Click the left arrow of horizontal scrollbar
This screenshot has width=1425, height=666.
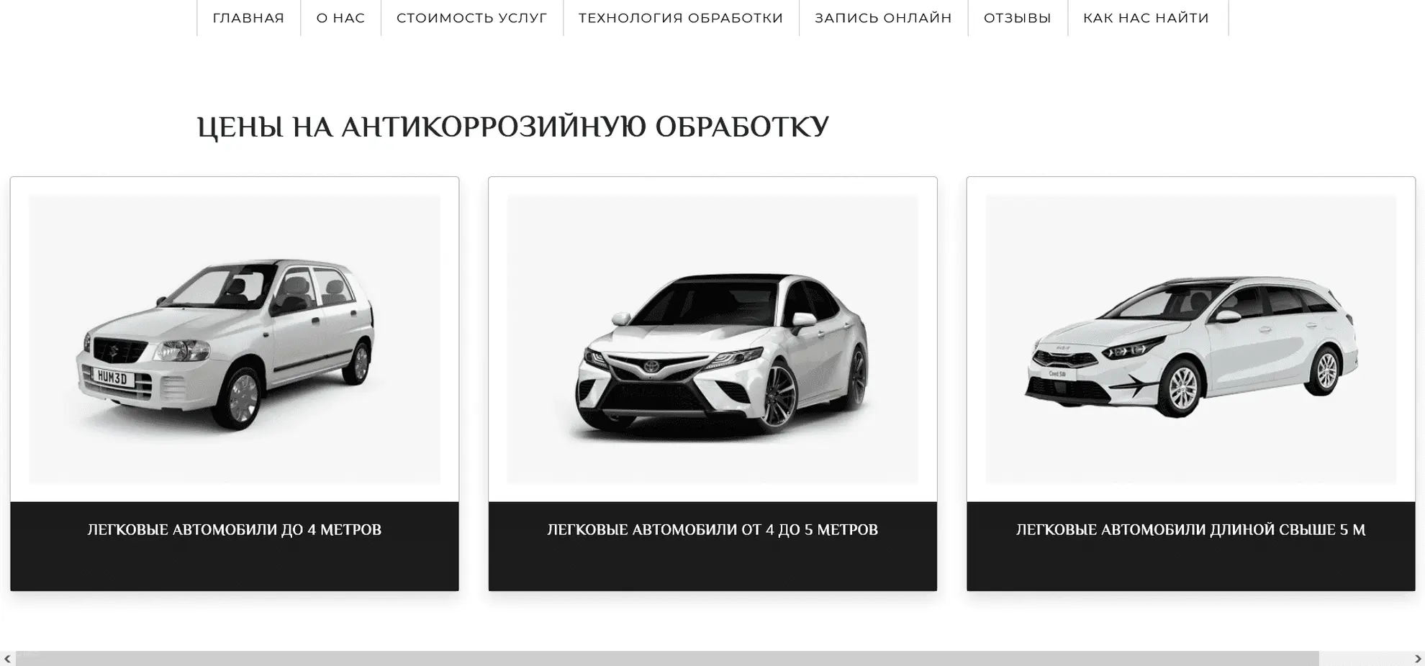tap(7, 659)
